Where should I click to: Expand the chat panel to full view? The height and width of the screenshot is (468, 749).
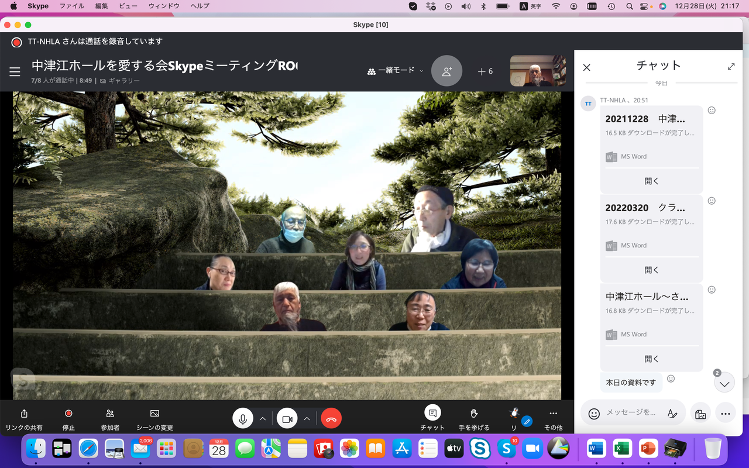[731, 67]
